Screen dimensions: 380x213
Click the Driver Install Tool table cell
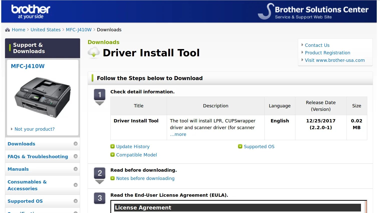point(139,127)
